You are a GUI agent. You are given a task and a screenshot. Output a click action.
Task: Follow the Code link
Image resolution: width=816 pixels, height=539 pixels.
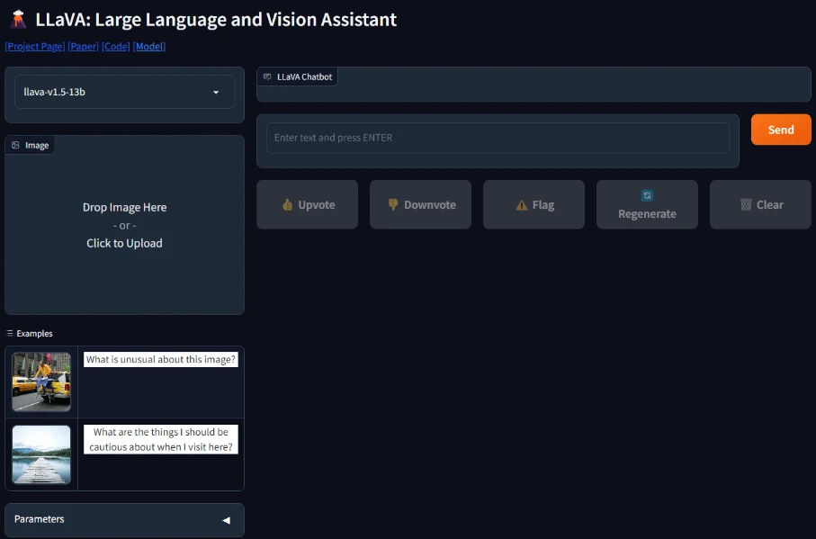(x=116, y=47)
